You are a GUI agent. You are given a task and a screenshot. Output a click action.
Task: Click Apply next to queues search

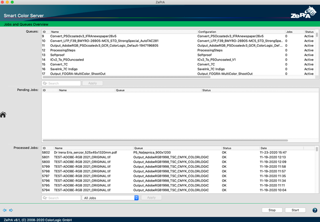[x=93, y=83]
